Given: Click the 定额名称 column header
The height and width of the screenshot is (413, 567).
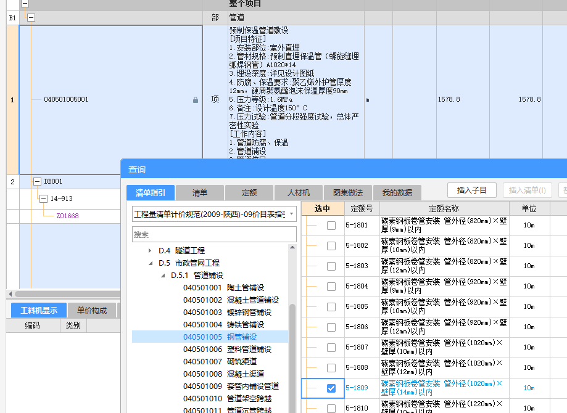Looking at the screenshot, I should 444,208.
